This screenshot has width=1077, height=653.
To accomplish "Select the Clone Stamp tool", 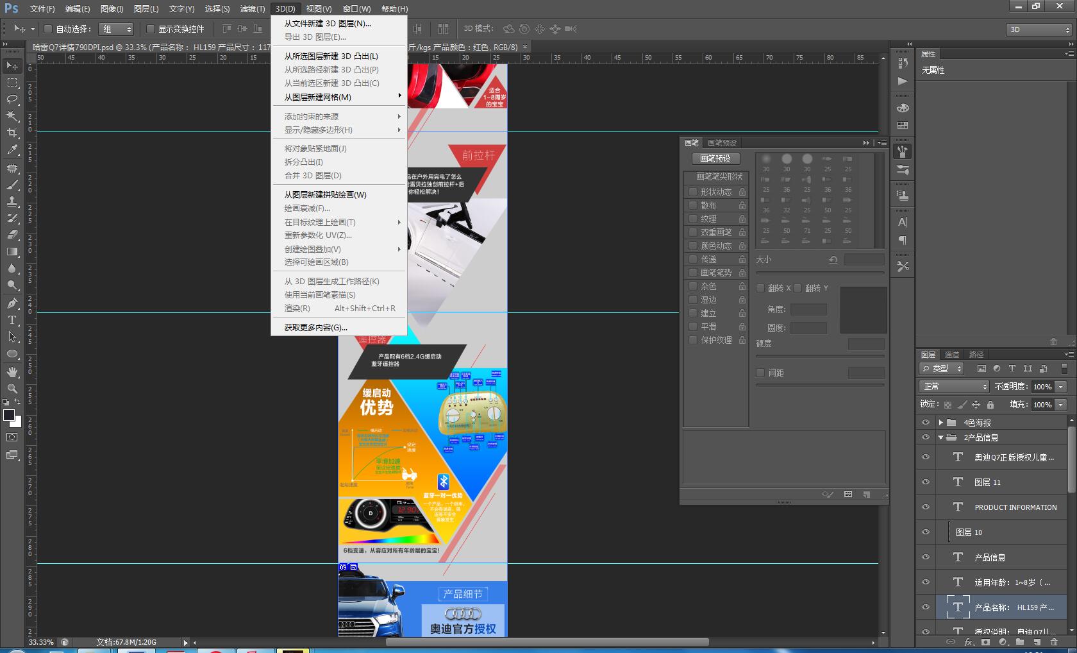I will coord(12,201).
